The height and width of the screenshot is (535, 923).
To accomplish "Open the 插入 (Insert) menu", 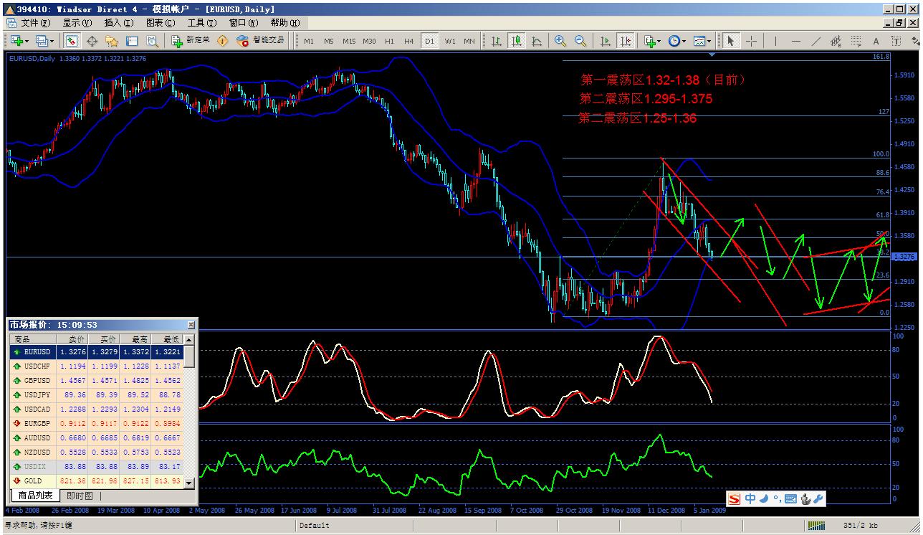I will click(x=118, y=23).
